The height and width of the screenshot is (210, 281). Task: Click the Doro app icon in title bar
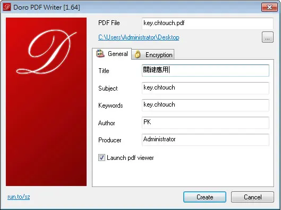click(x=7, y=7)
